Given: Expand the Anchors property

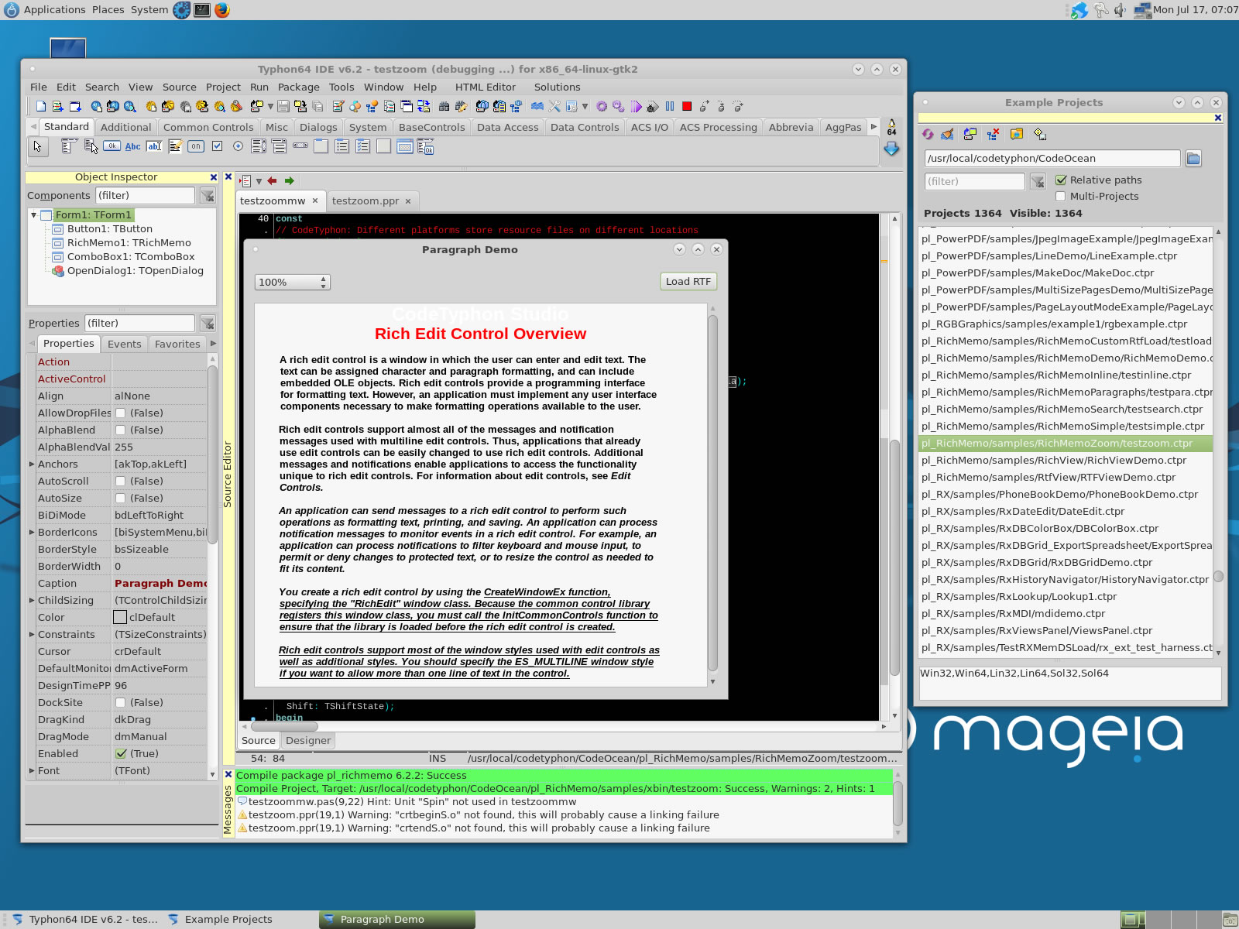Looking at the screenshot, I should 32,464.
